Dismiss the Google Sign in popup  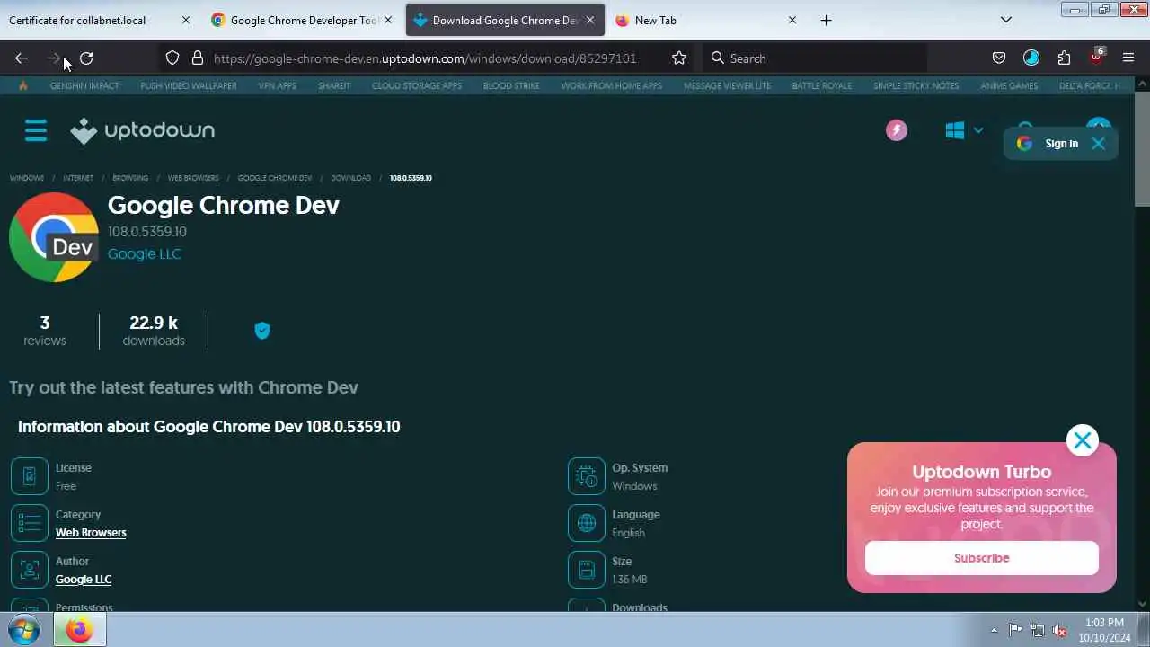point(1098,144)
